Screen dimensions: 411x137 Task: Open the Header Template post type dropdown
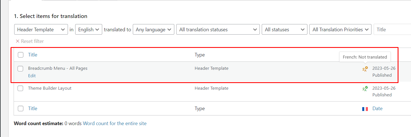pyautogui.click(x=41, y=30)
